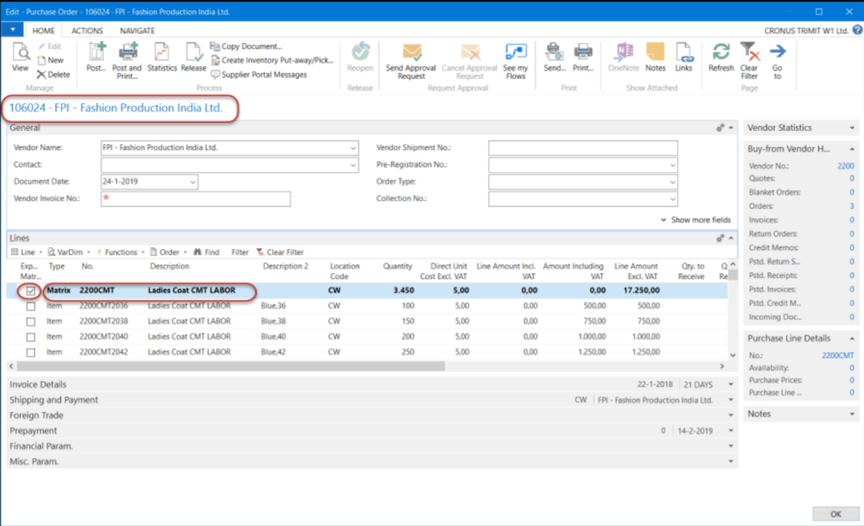Open the Collection No. dropdown
Image resolution: width=864 pixels, height=526 pixels.
click(x=672, y=199)
